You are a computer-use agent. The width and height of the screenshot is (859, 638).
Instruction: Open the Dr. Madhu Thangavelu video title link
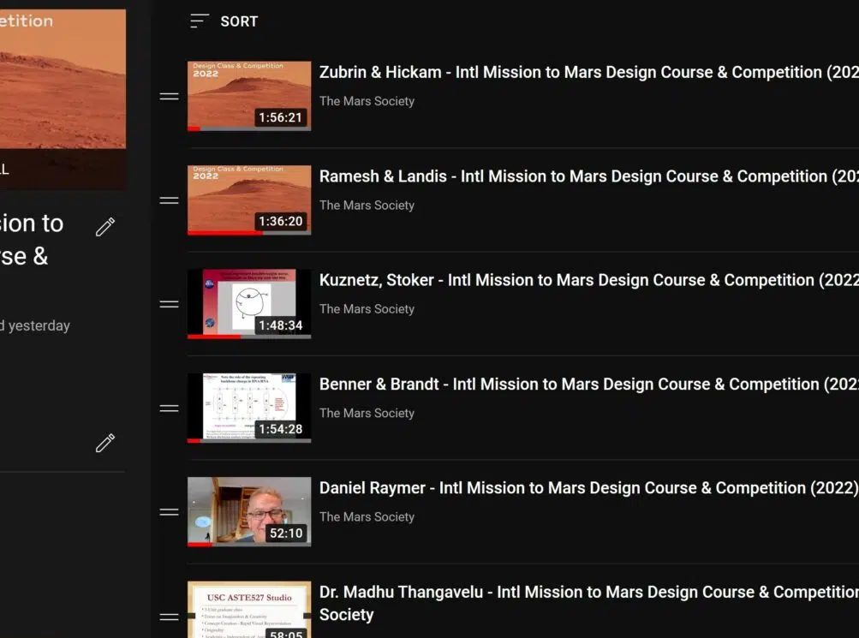[x=589, y=603]
